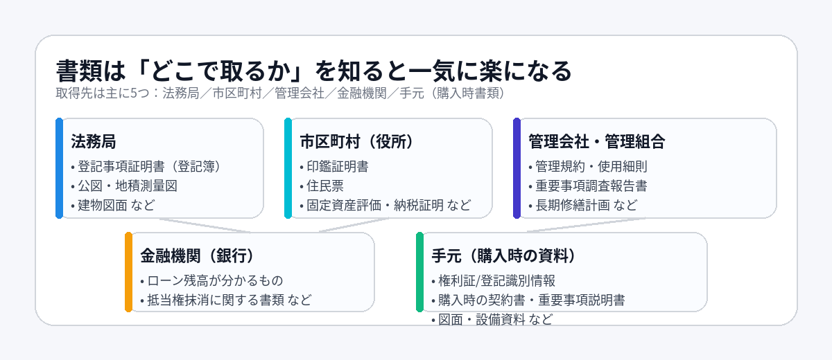Click the 住民票 list item

click(321, 186)
